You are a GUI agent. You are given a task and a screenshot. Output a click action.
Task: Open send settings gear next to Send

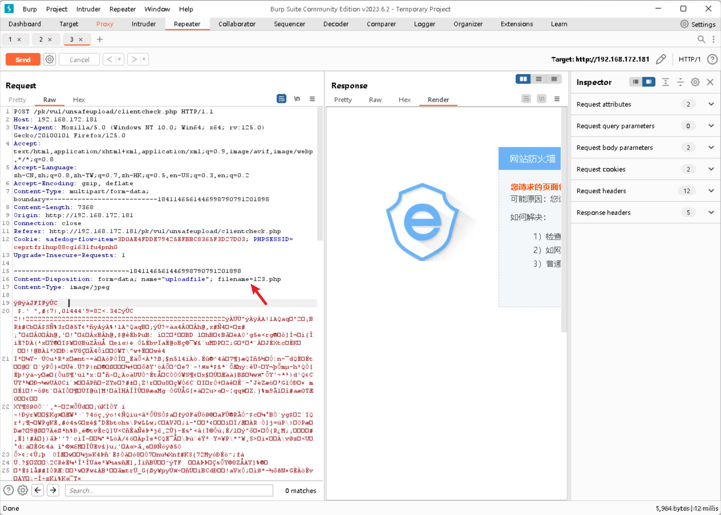49,59
